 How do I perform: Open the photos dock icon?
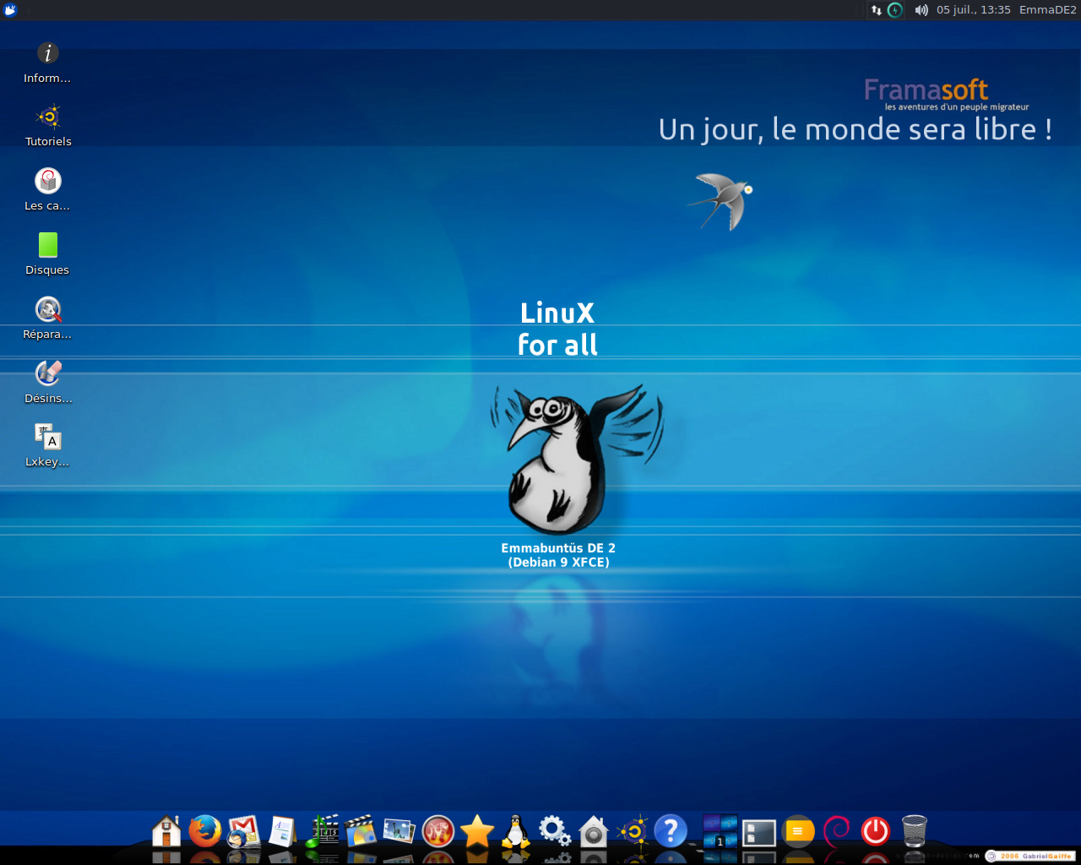(x=399, y=831)
